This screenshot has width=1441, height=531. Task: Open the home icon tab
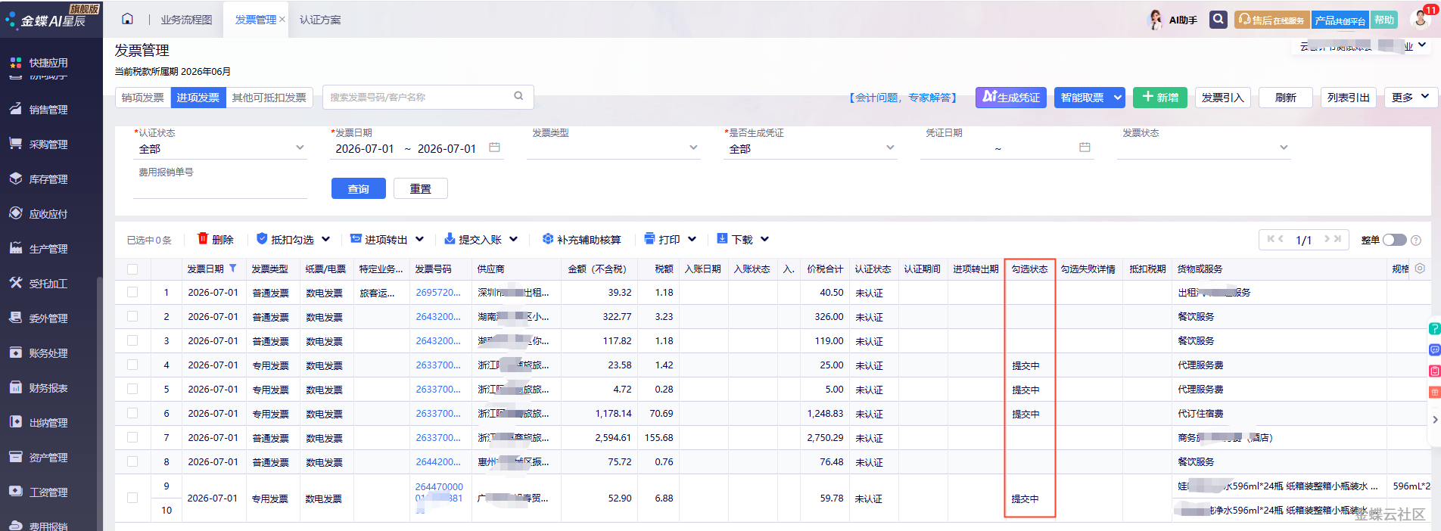click(x=127, y=19)
